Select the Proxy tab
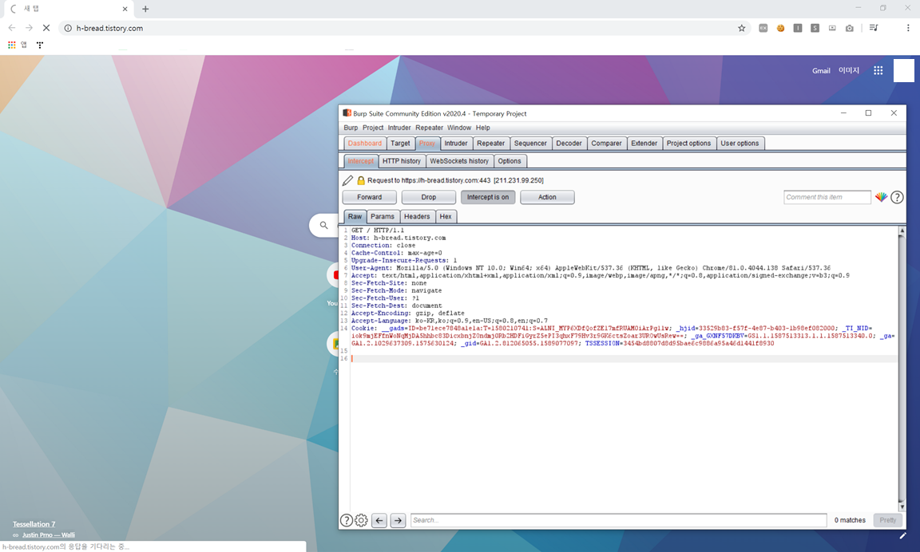 coord(427,144)
